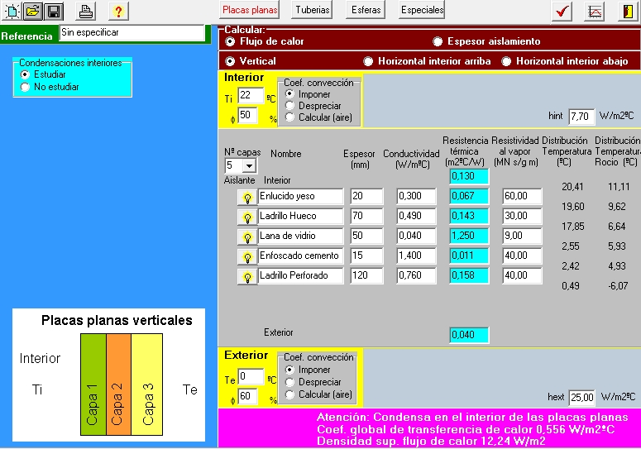
Task: Edit Ladrillo Hueco thickness 70
Action: [x=366, y=216]
